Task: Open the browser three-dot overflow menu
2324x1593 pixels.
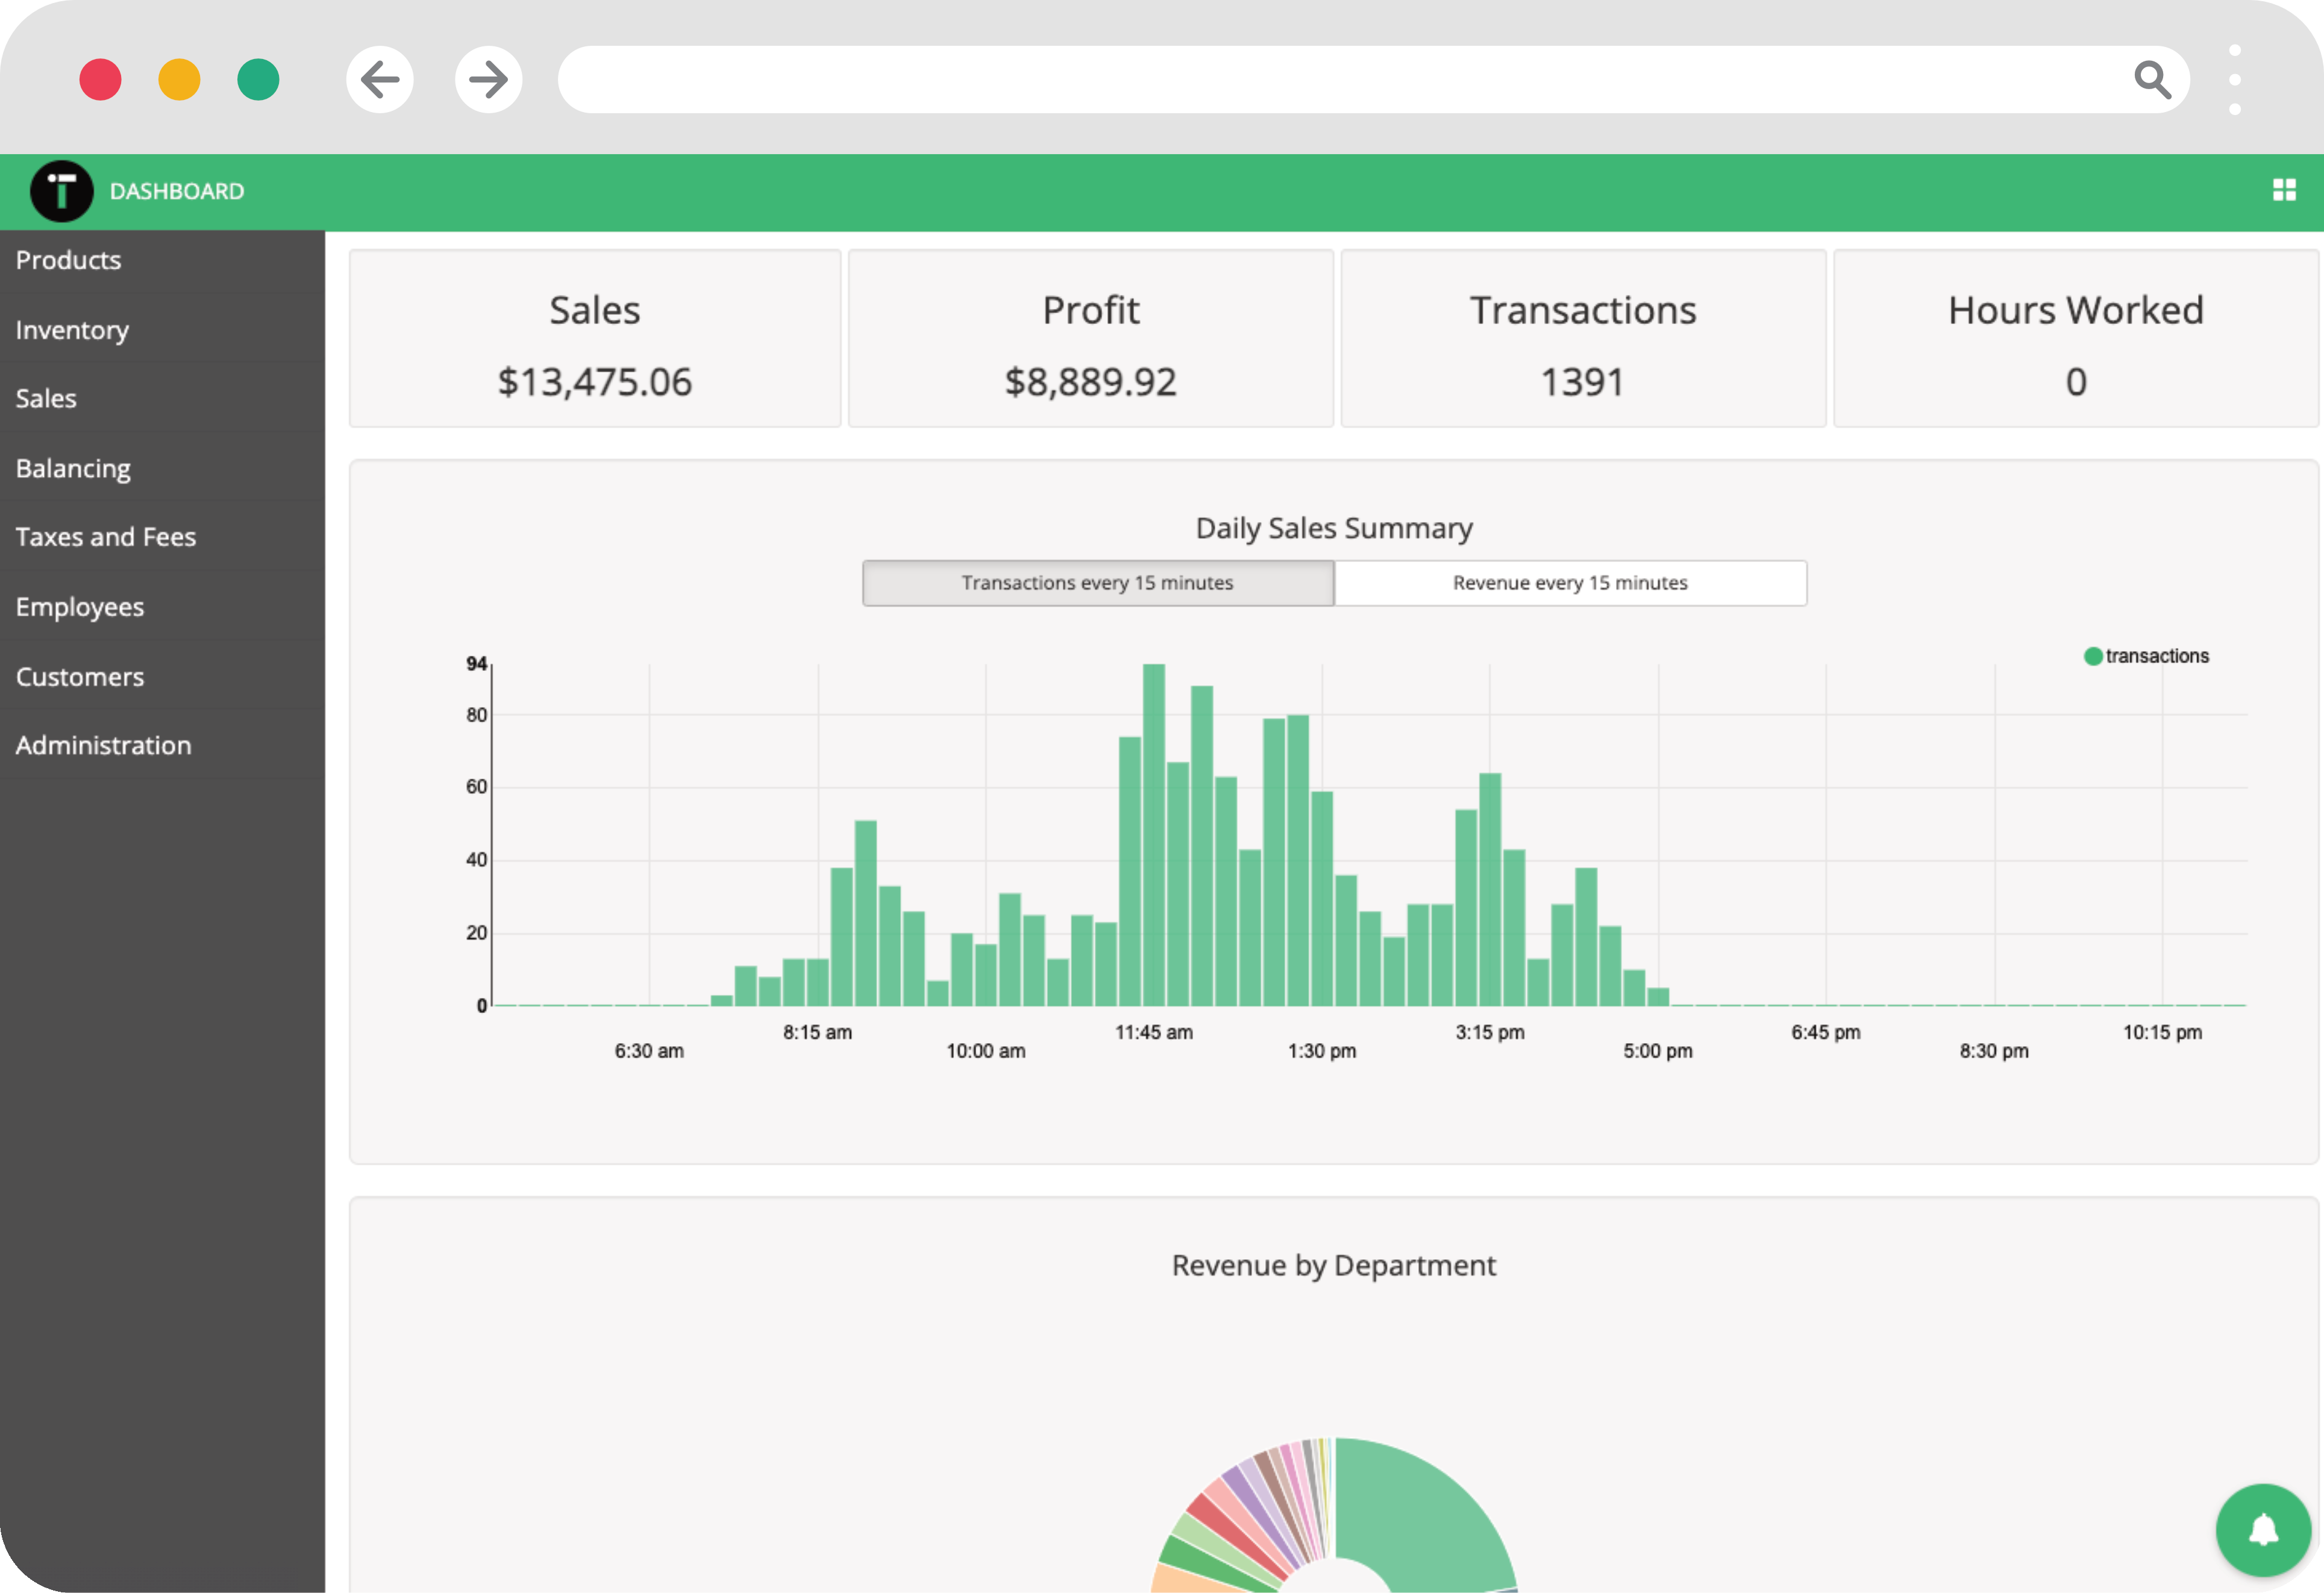Action: [2236, 79]
